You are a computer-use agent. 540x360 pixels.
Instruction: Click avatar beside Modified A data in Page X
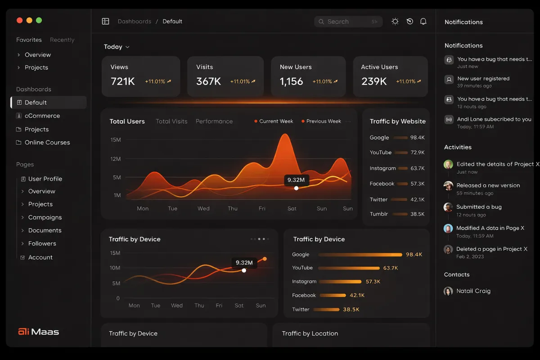[x=448, y=229]
